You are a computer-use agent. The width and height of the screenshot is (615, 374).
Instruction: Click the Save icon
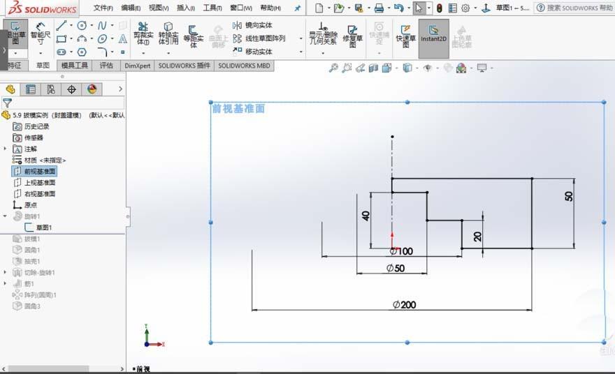click(x=359, y=8)
